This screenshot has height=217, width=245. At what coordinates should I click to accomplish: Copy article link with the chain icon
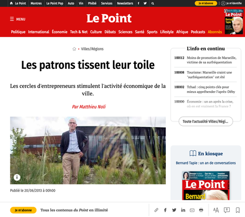click(x=156, y=210)
